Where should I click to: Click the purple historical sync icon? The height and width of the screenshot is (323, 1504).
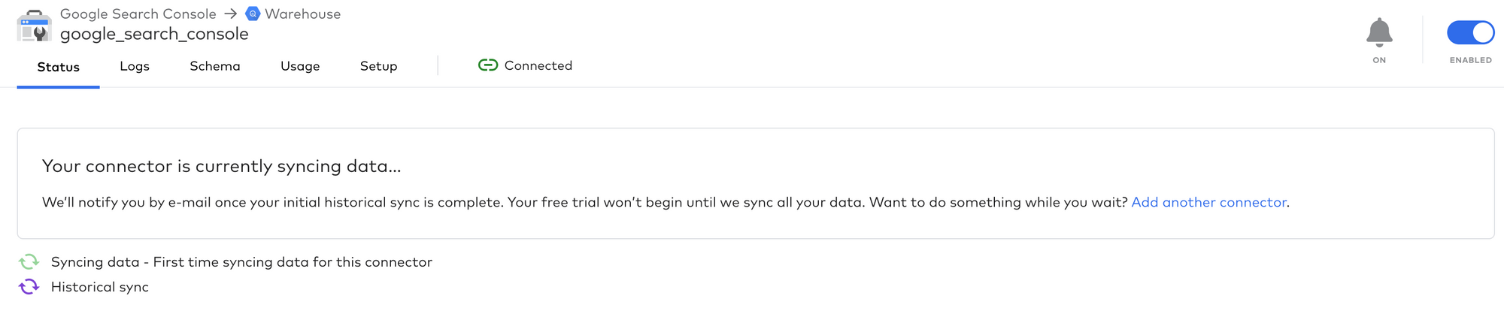[29, 286]
